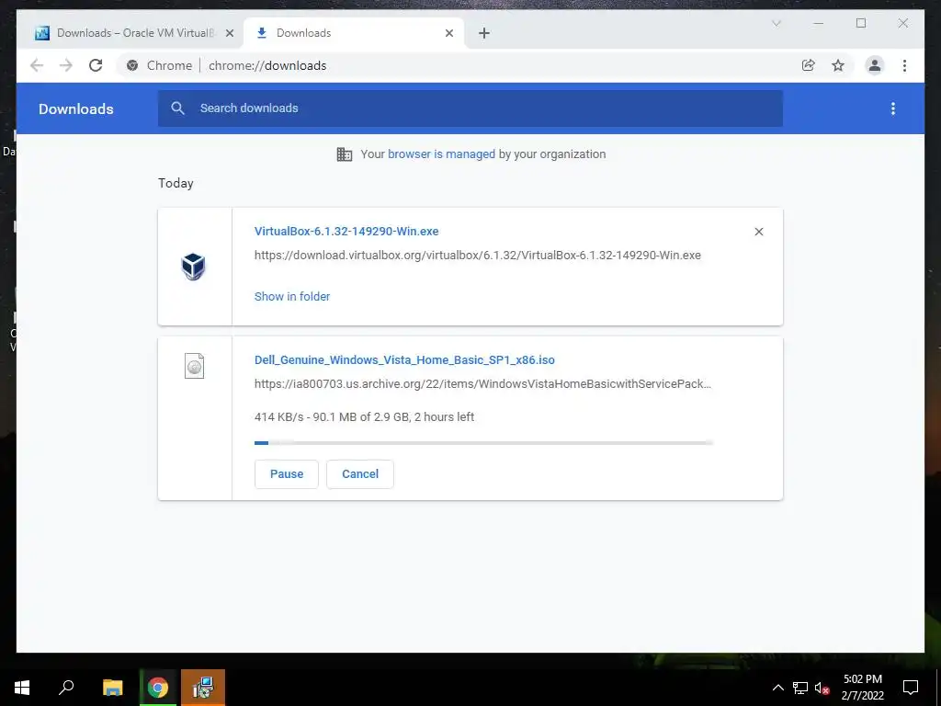941x706 pixels.
Task: Open the clock showing 5:02 PM
Action: click(862, 688)
